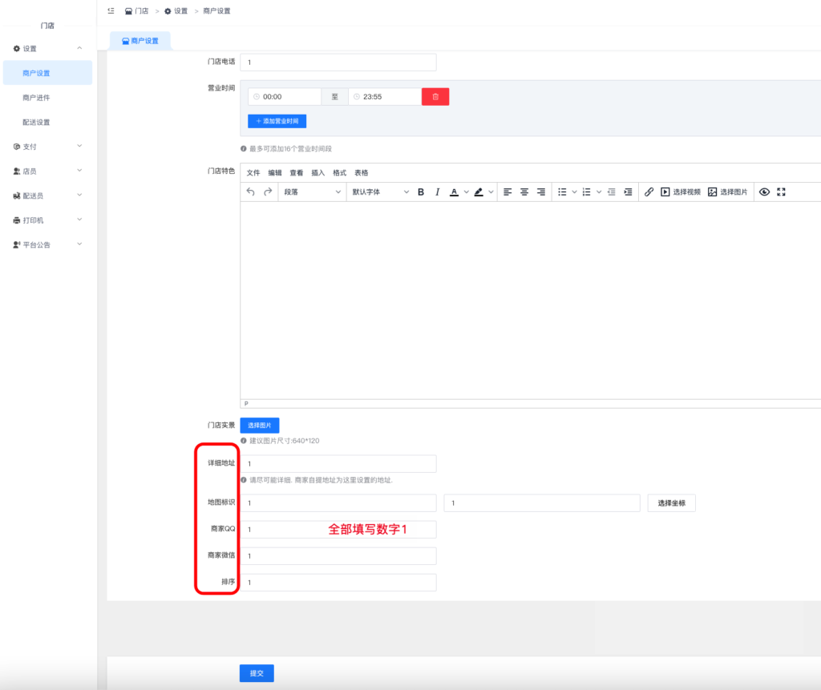
Task: Open the text color picker arrow
Action: coord(467,192)
